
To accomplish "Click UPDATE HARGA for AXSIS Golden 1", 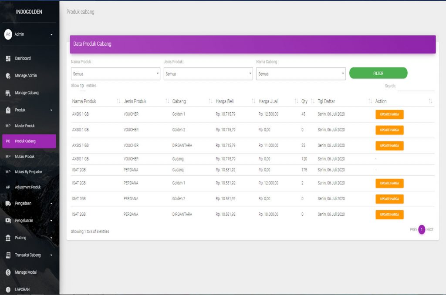I will tap(389, 114).
